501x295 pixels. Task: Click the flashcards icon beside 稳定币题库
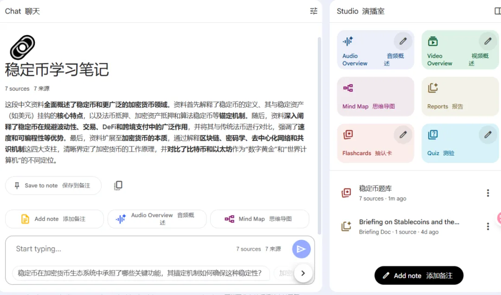coord(346,193)
